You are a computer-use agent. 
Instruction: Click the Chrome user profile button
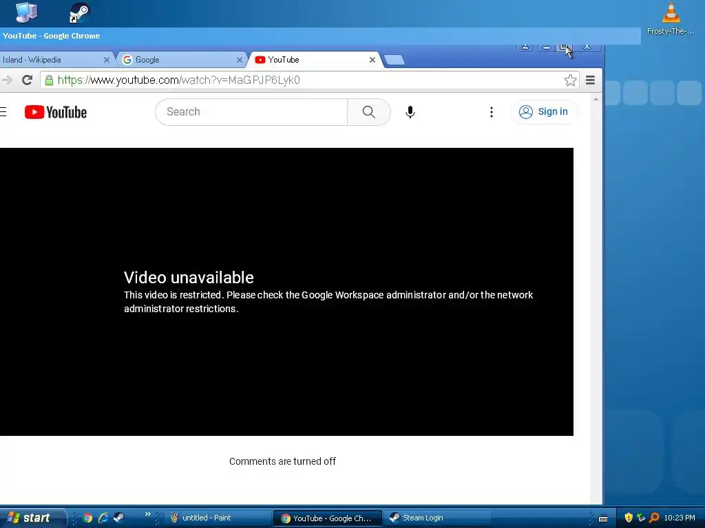[525, 47]
